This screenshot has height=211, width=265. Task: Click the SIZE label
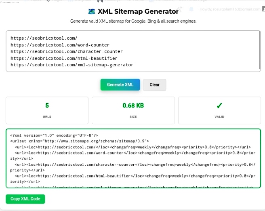pyautogui.click(x=133, y=117)
